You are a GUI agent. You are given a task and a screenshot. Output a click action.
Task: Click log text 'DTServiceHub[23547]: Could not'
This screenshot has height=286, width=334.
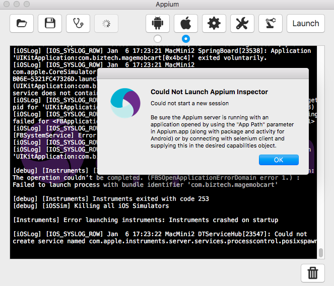(252, 234)
